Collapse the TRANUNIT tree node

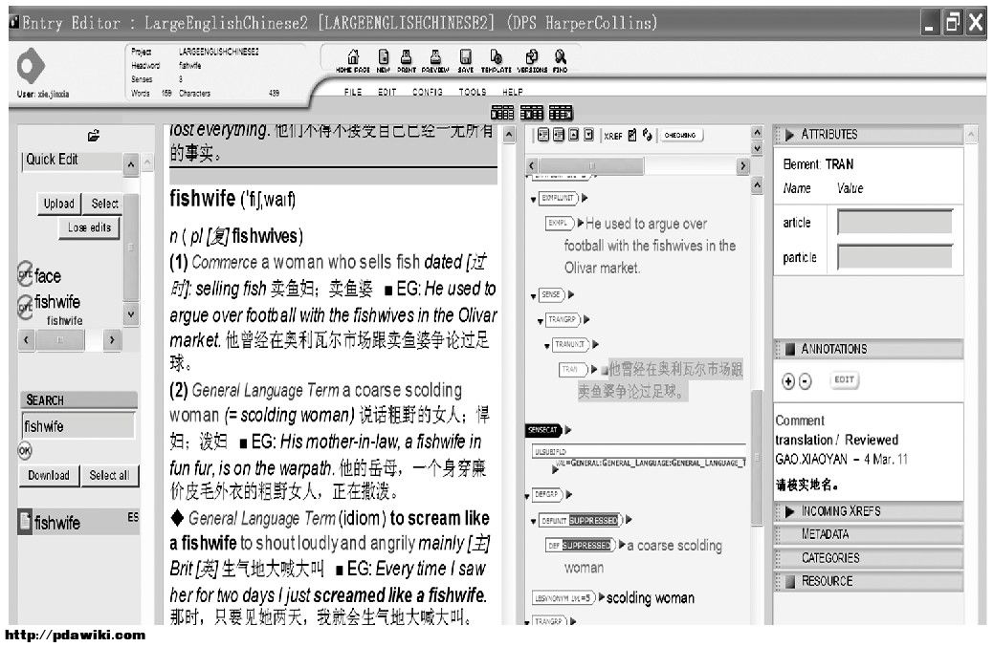tap(547, 346)
